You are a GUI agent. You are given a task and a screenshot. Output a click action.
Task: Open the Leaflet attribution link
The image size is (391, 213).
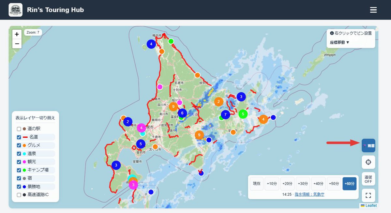point(371,205)
